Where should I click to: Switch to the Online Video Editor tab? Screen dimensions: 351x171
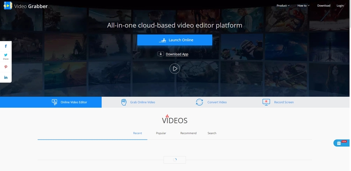[51, 102]
